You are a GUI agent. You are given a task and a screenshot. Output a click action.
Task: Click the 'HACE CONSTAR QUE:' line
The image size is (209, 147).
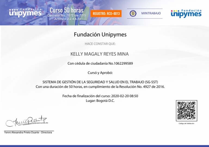tap(100, 44)
